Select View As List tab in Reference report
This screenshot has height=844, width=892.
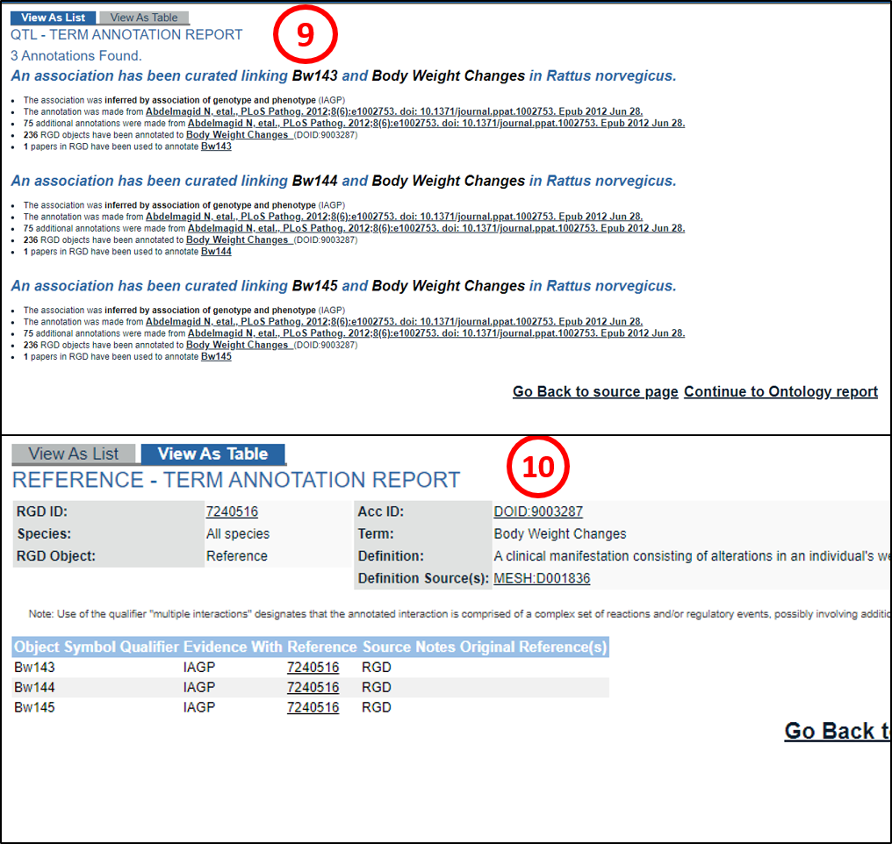(73, 454)
